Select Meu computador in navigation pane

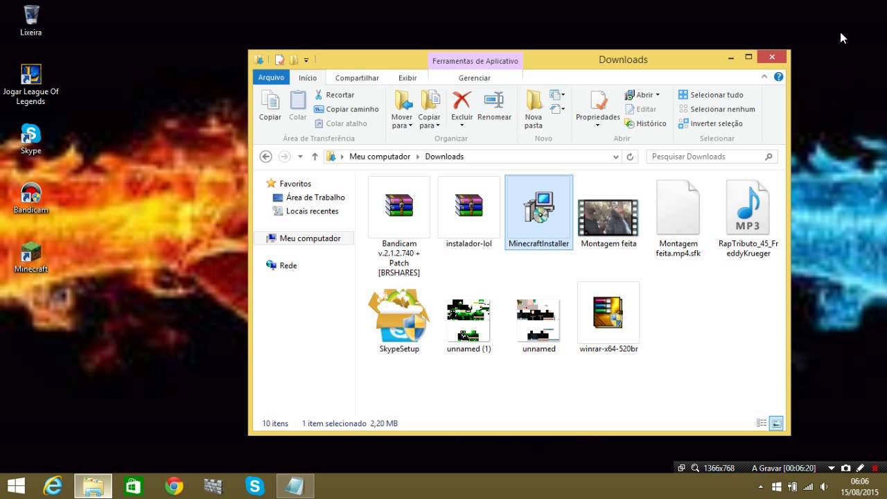304,238
